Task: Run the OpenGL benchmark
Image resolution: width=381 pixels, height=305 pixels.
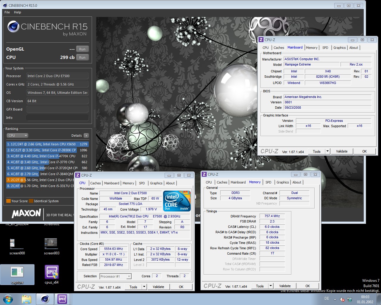Action: point(82,49)
